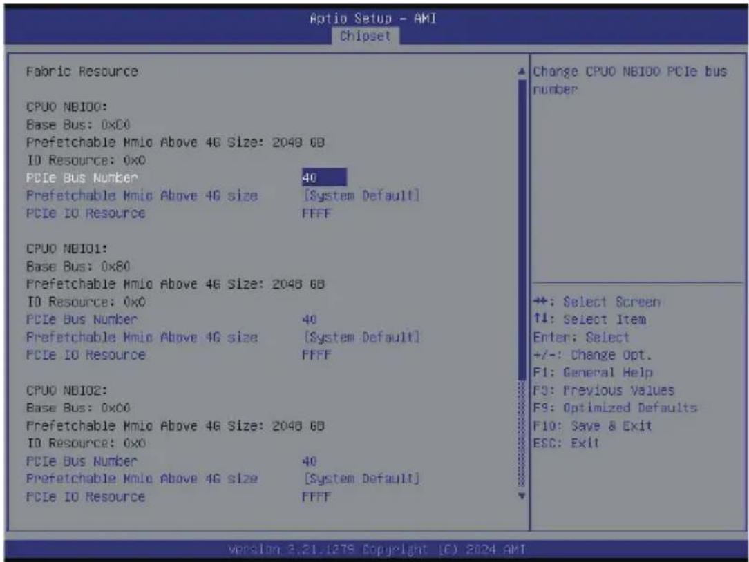
Task: Click the F10: Save & Exit hint
Action: [x=592, y=425]
